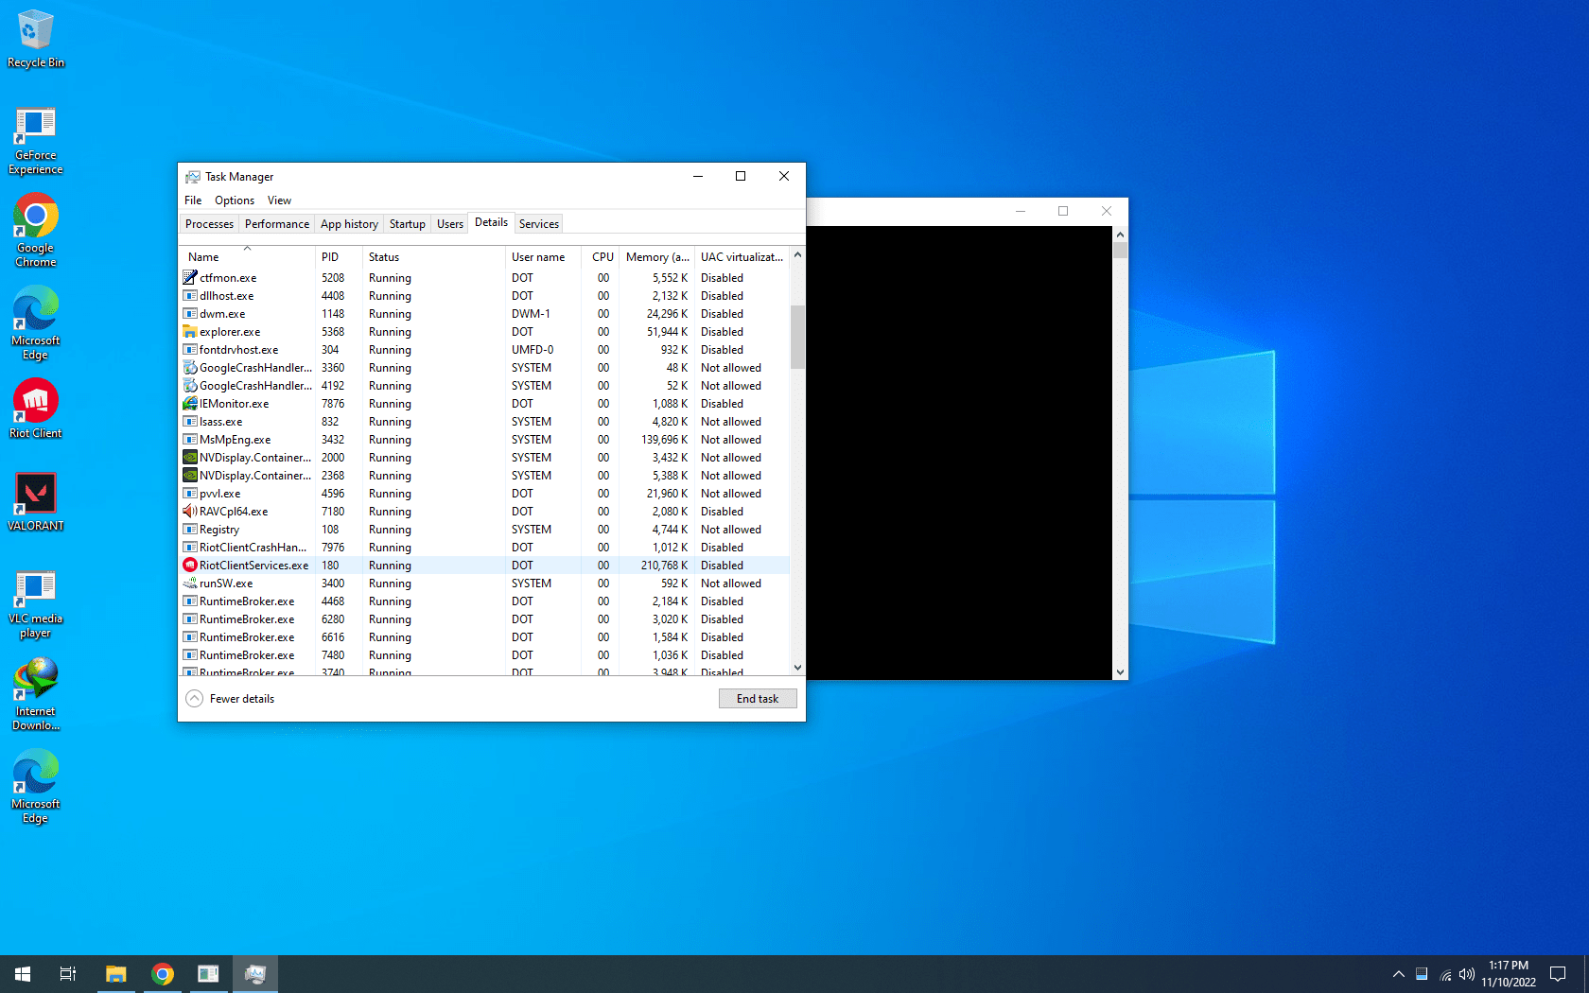1589x993 pixels.
Task: Select the RiotClientCrashHan... process row
Action: tap(483, 548)
